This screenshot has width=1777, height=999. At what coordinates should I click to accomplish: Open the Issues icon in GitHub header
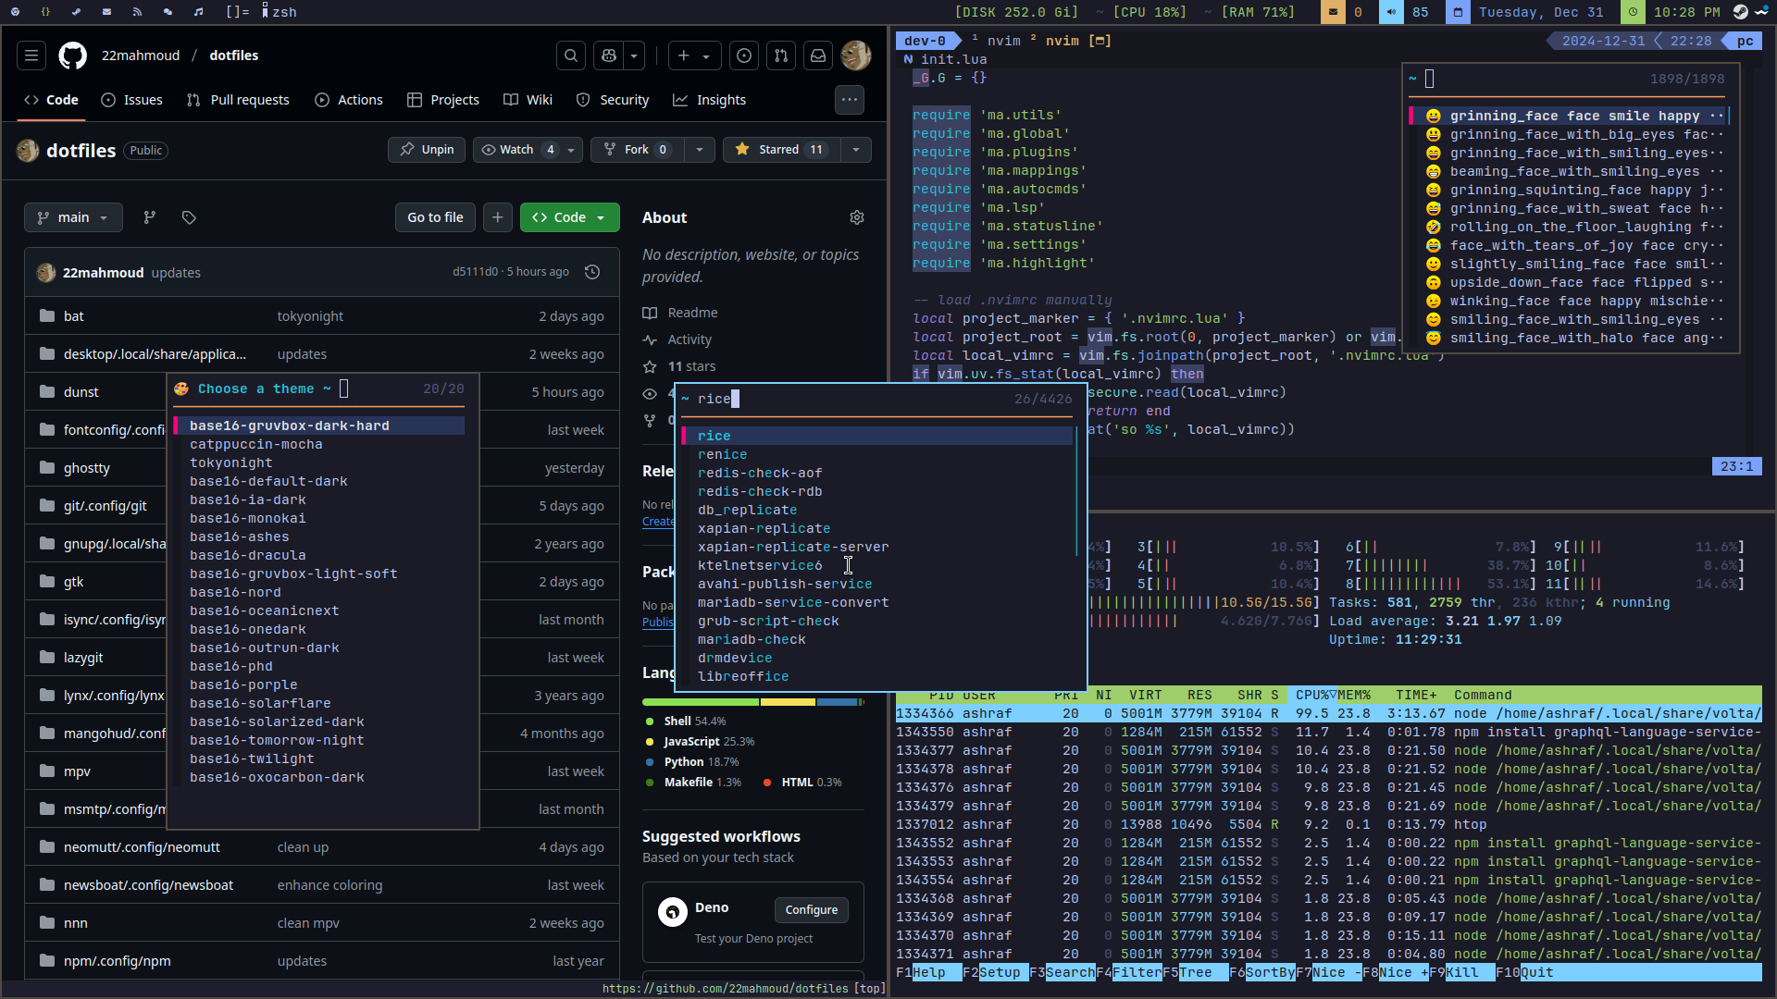744,55
